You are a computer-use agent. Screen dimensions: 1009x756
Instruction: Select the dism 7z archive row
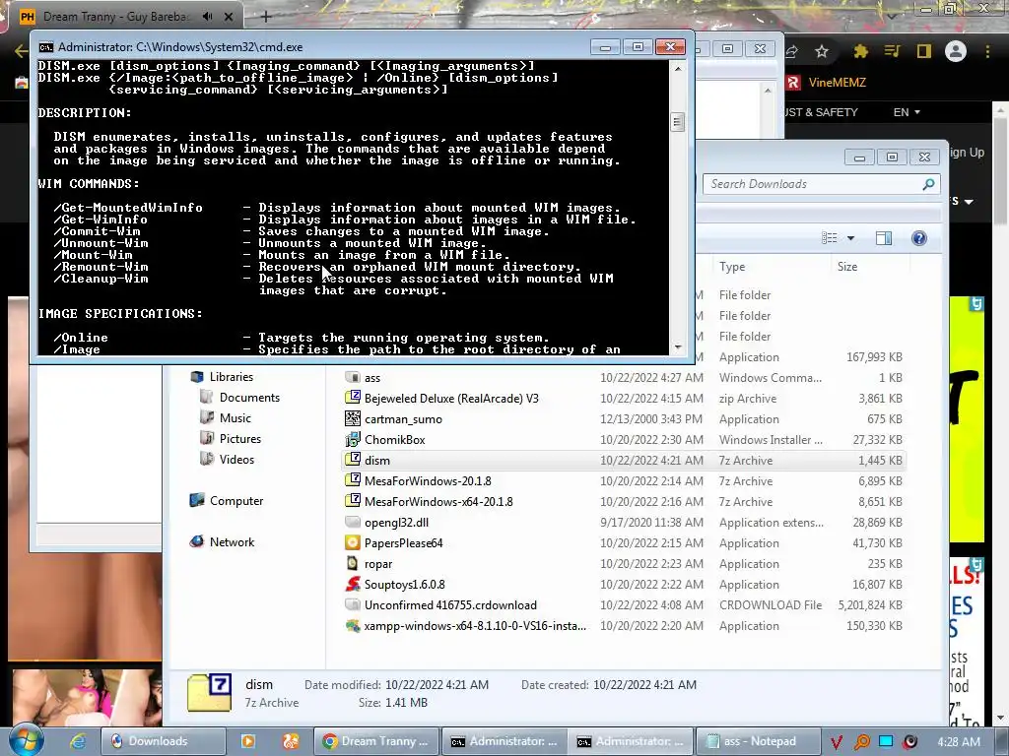624,461
